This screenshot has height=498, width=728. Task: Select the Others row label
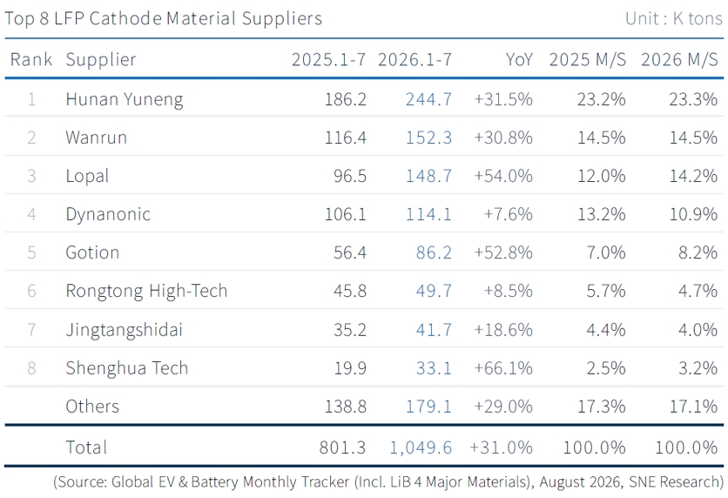point(92,407)
